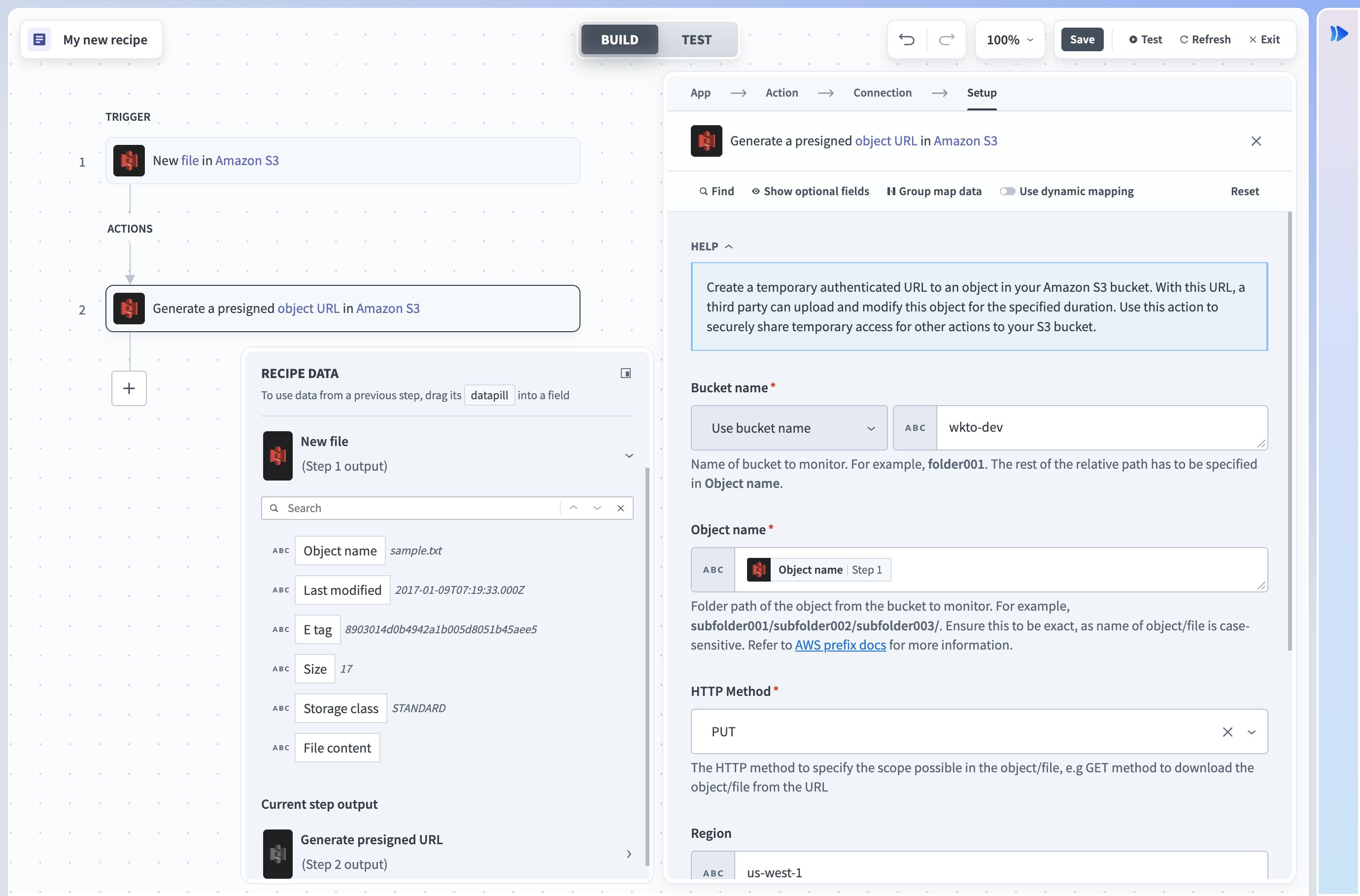Go to previous search result arrow
Screen dimensions: 1360x896
573,508
